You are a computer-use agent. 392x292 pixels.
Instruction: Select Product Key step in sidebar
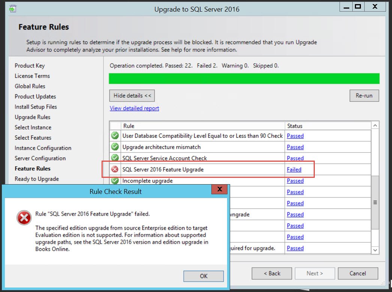(x=30, y=66)
